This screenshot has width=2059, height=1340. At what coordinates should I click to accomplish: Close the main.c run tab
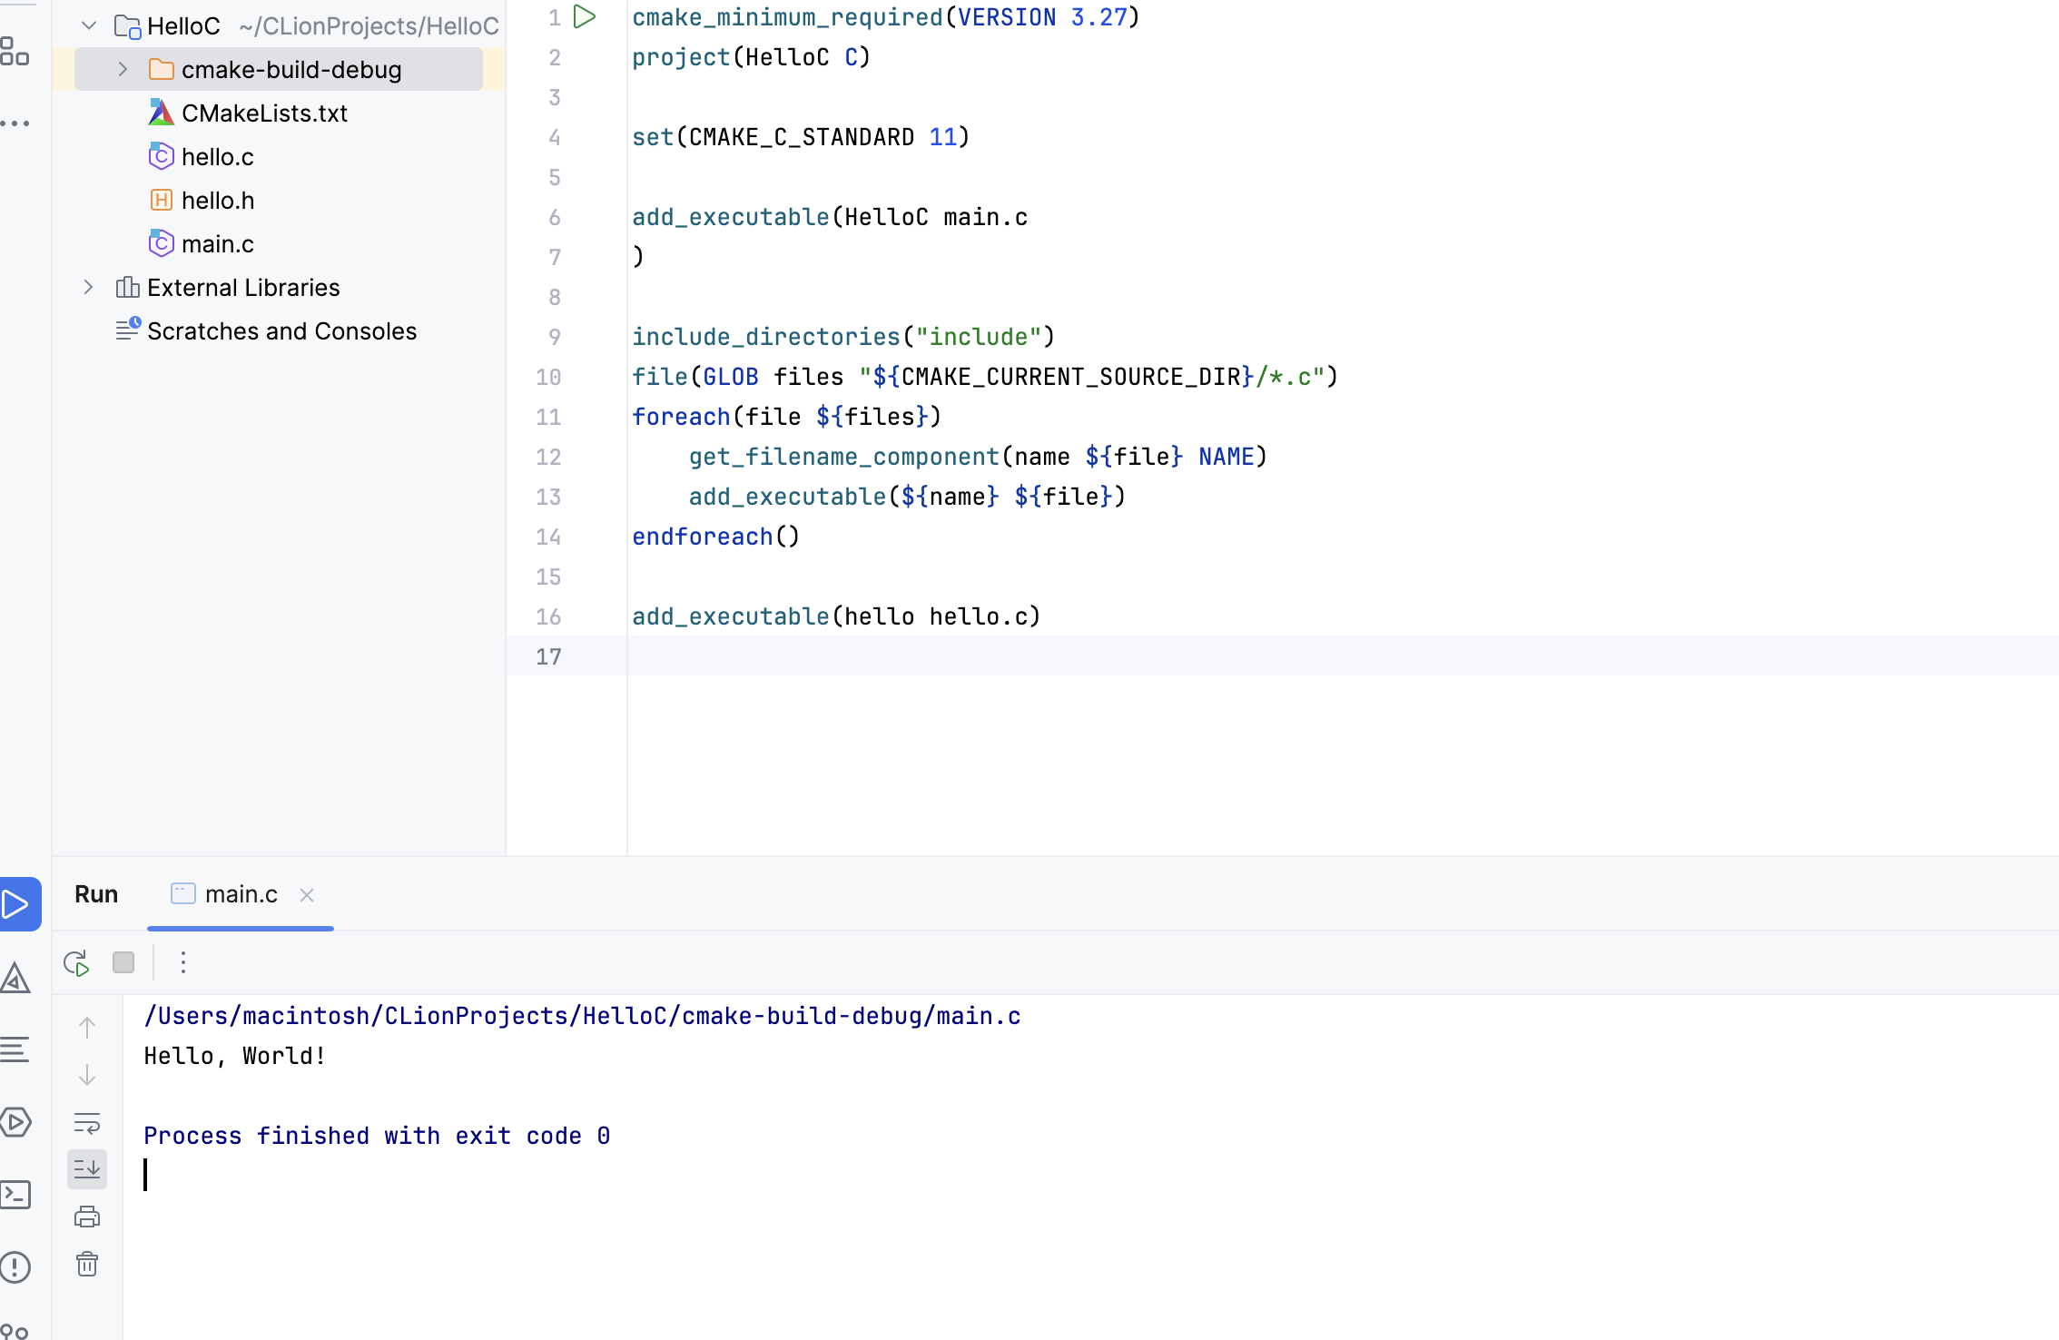pos(307,895)
